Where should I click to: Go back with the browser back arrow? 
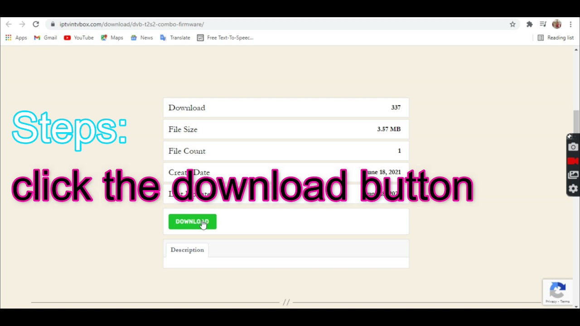coord(9,24)
